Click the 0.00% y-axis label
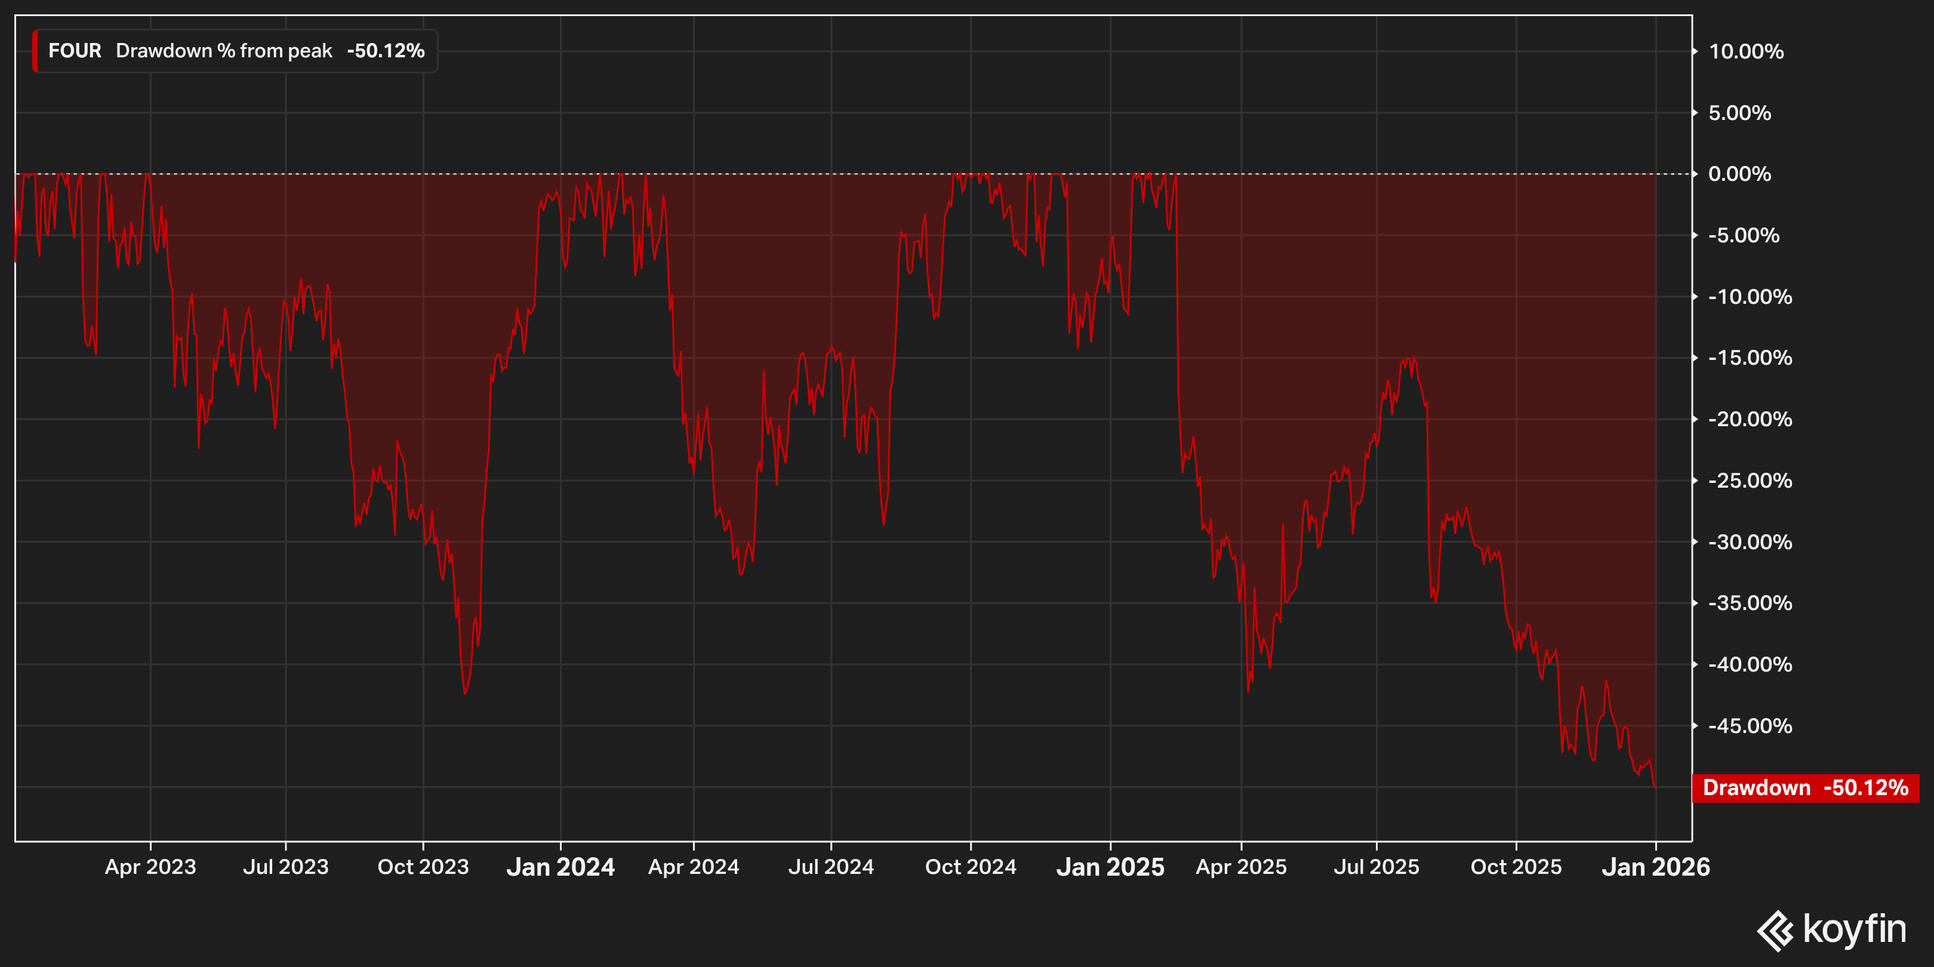Screen dimensions: 1934x967 coord(1739,174)
